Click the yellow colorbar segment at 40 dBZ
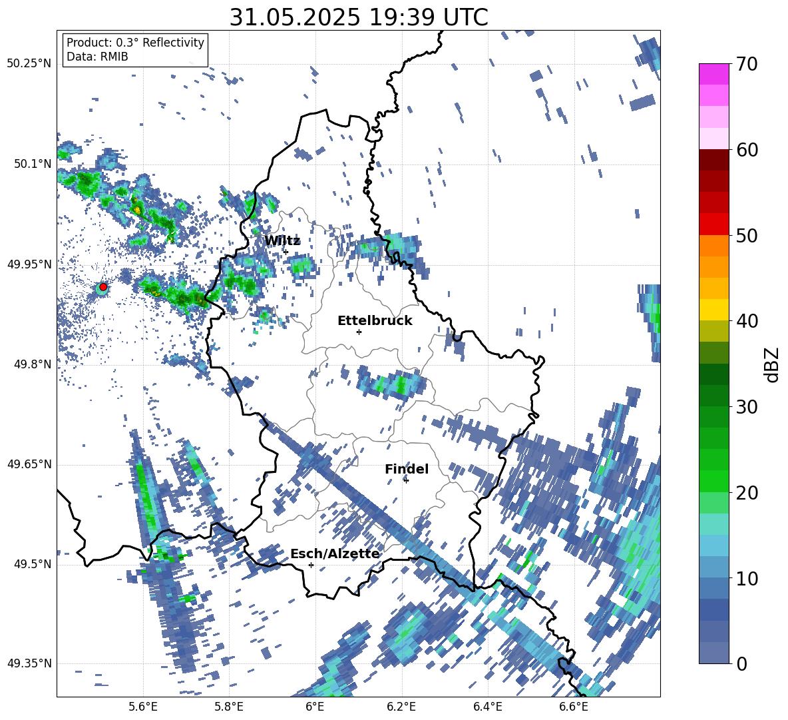 click(x=713, y=310)
